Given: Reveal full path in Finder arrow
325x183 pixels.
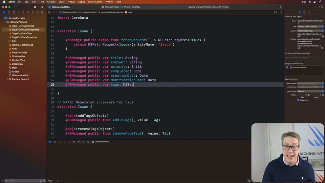Looking at the screenshot, I should [x=322, y=48].
